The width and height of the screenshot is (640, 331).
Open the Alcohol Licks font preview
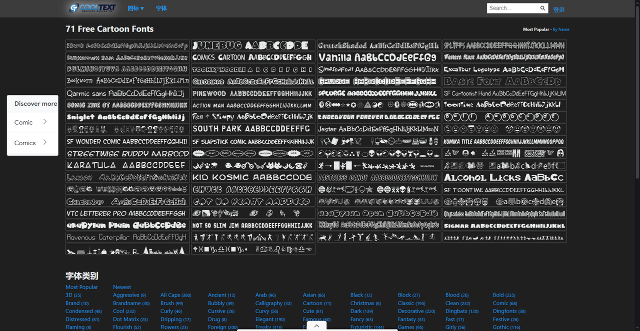(504, 177)
